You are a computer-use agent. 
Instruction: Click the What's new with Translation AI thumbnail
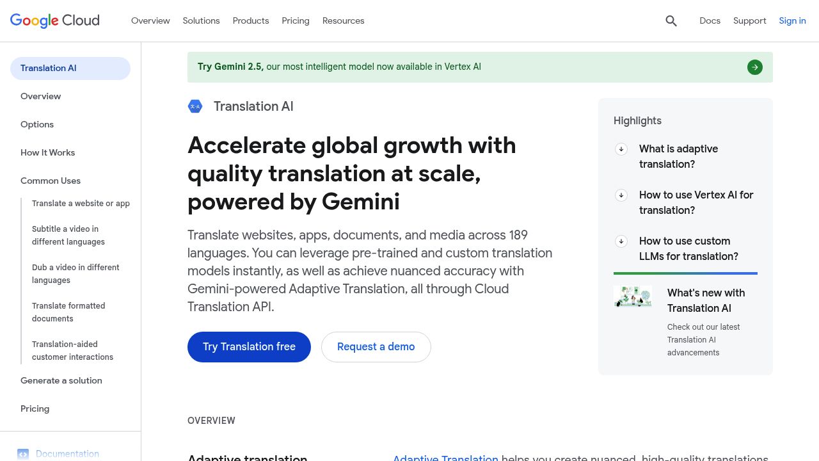pyautogui.click(x=632, y=296)
